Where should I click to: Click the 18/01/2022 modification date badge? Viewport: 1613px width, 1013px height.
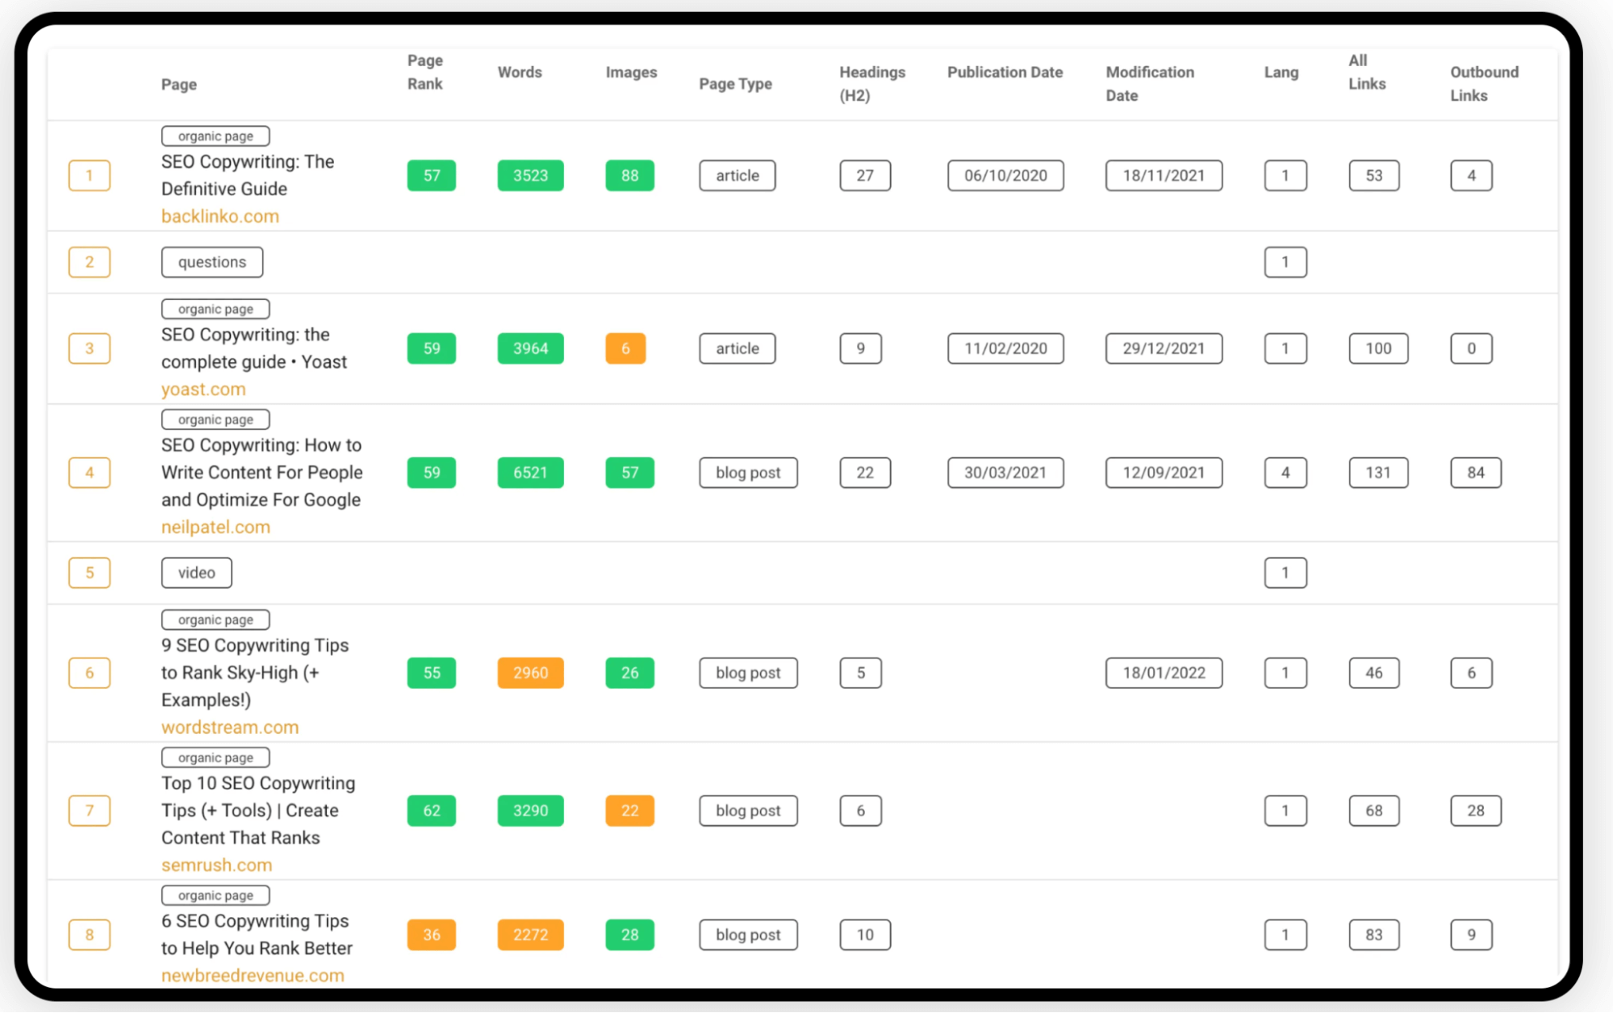(x=1163, y=673)
